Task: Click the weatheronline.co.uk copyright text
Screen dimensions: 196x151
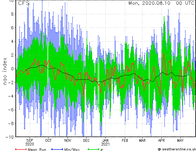Action: click(177, 149)
